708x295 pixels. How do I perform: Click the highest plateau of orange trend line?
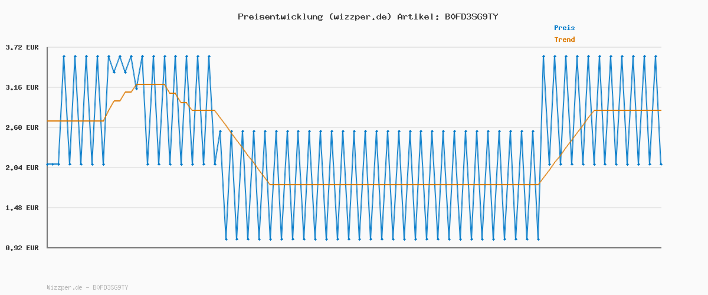pos(150,84)
